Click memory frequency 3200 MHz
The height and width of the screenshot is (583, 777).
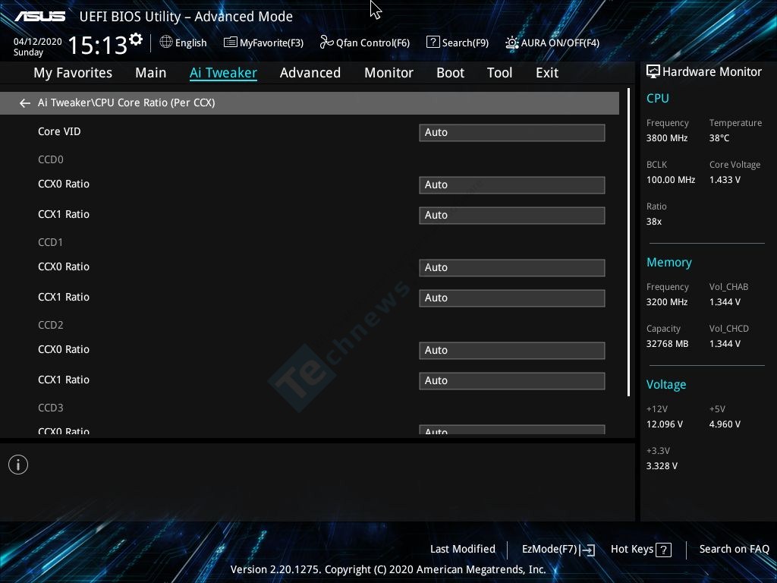click(x=666, y=302)
